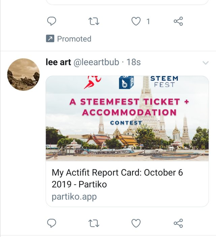Click the partiko.app domain link
Viewport: 216px width, 237px height.
(x=74, y=196)
